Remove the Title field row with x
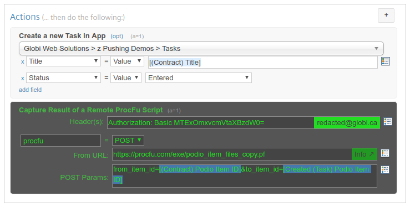The width and height of the screenshot is (410, 207). coord(23,62)
